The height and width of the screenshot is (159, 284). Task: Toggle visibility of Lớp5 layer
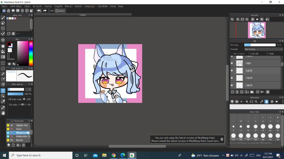[232, 63]
